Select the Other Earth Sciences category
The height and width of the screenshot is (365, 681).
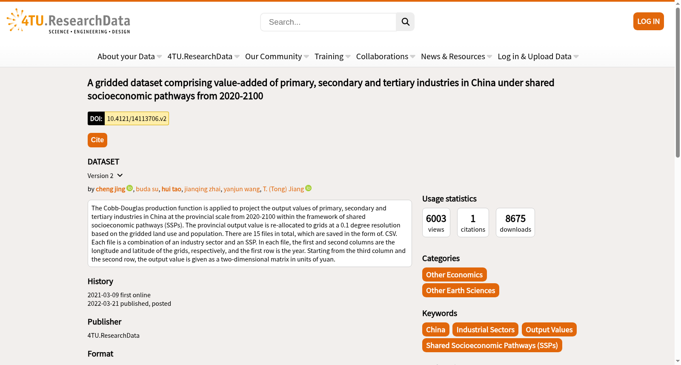(x=461, y=290)
